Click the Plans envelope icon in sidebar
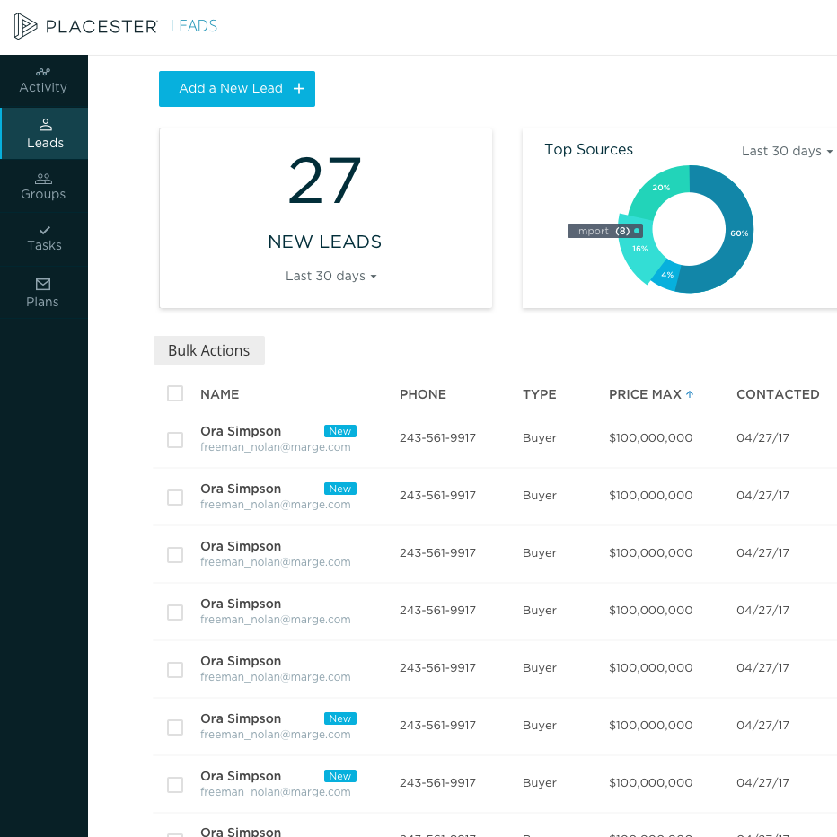Screen dimensions: 837x837 tap(43, 284)
